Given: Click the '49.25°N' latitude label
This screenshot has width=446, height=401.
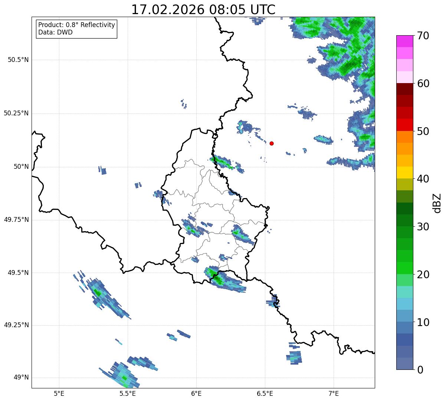Looking at the screenshot, I should pos(16,325).
